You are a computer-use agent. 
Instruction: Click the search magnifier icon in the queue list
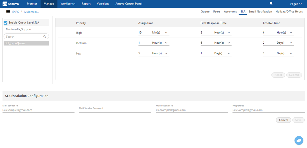pos(45,36)
